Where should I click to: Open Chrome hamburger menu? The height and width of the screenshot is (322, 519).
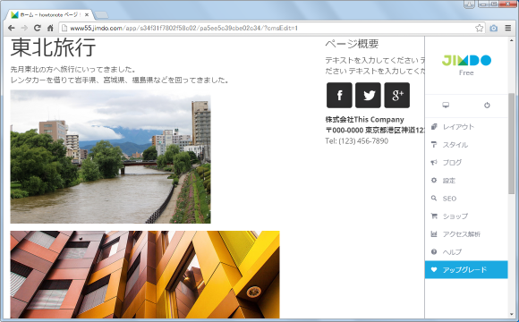[507, 28]
